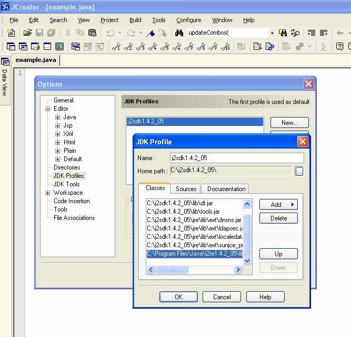Click the Up button
This screenshot has height=337, width=351.
point(278,254)
